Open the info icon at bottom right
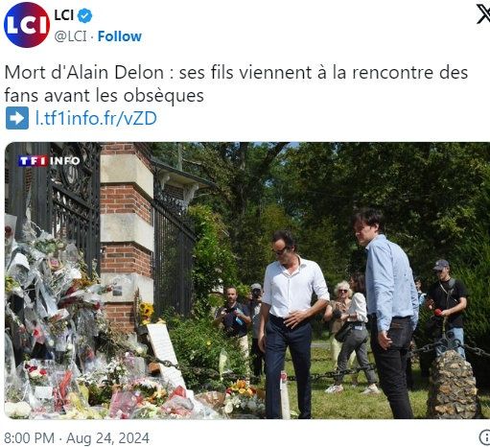Viewport: 490px width, 447px height. tap(485, 436)
